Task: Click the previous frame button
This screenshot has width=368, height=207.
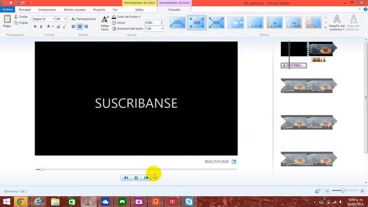Action: (x=126, y=178)
